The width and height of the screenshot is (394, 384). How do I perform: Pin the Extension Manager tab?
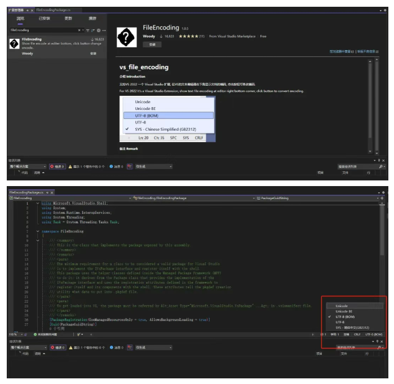click(x=28, y=10)
